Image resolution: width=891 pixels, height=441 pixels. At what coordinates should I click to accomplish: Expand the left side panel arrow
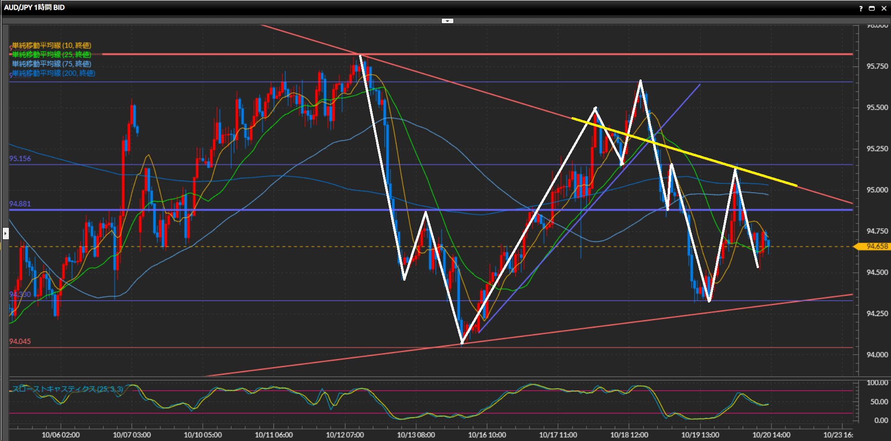[6, 233]
